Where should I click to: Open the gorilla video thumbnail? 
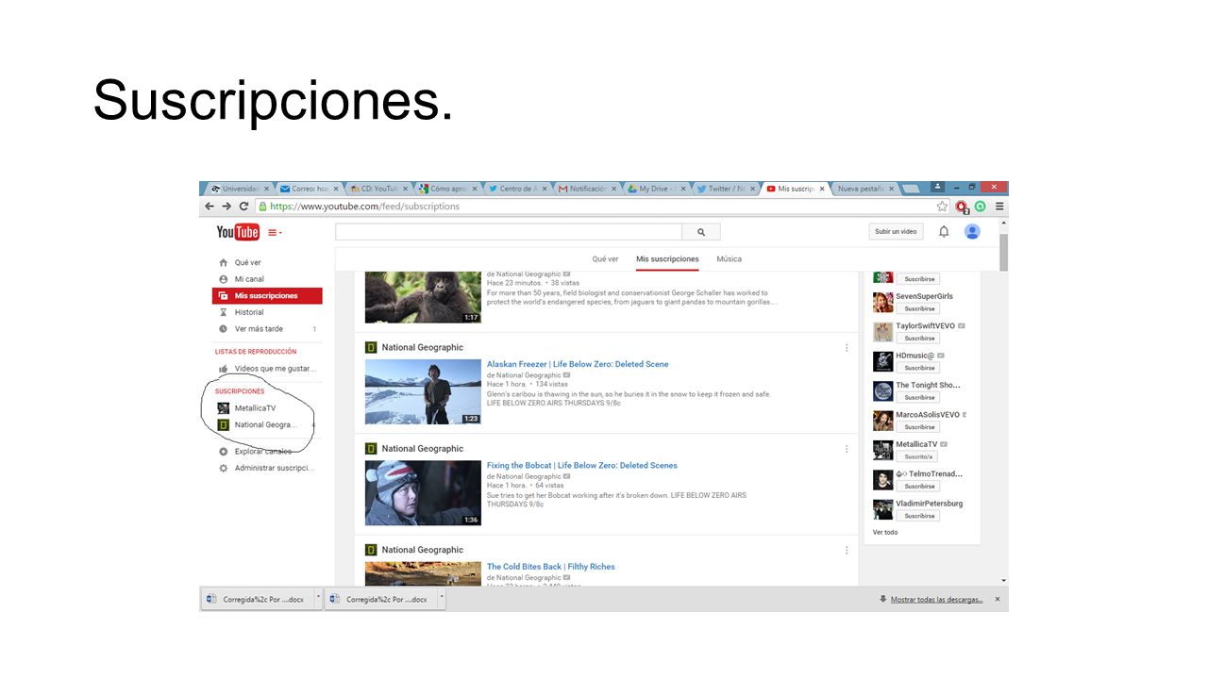(x=423, y=297)
